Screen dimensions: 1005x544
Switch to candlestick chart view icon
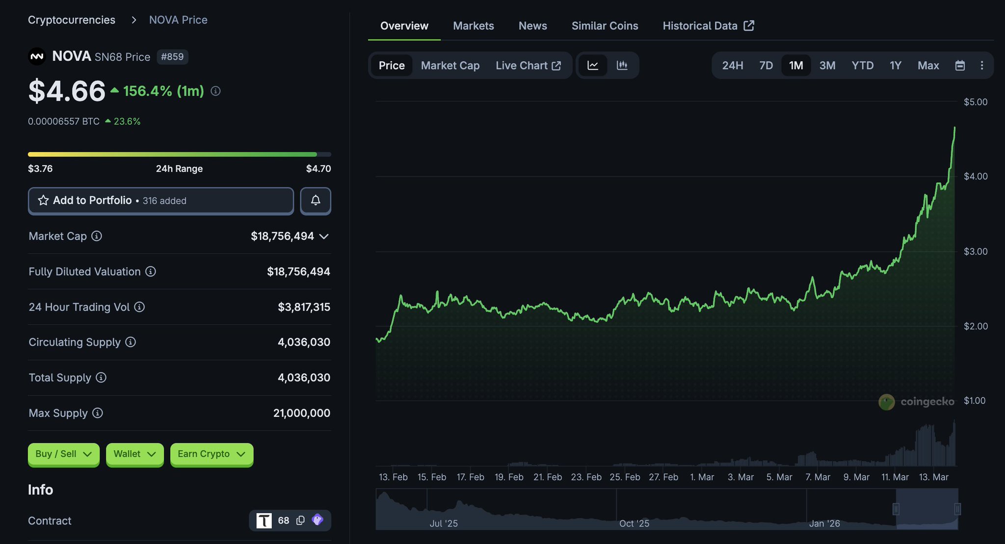622,65
